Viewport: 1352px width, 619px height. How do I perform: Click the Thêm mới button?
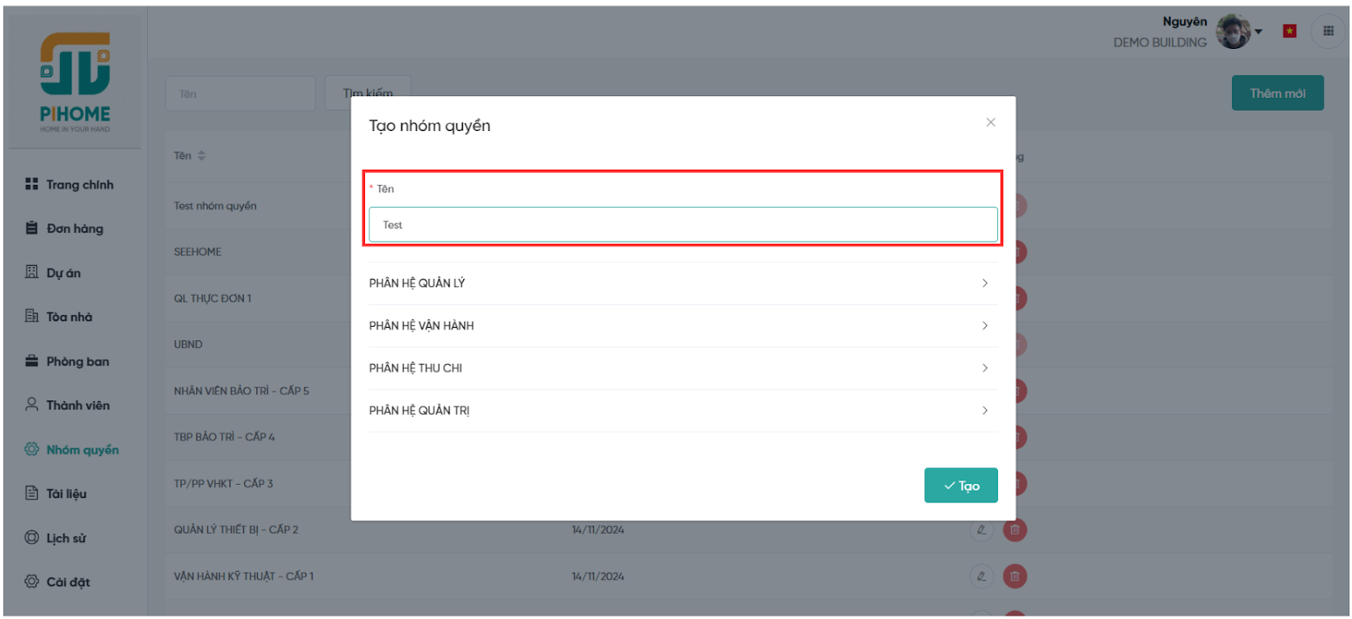coord(1277,93)
